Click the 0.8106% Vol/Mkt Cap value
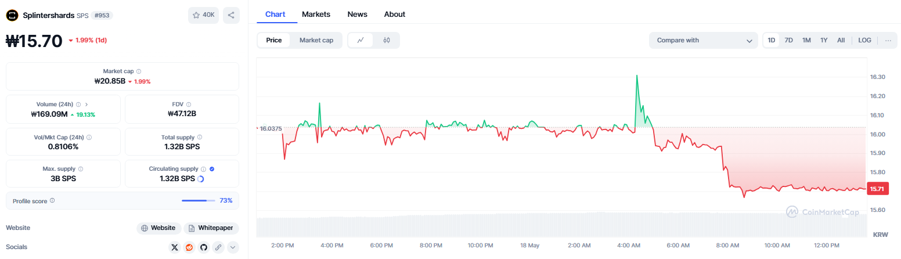 tap(63, 147)
